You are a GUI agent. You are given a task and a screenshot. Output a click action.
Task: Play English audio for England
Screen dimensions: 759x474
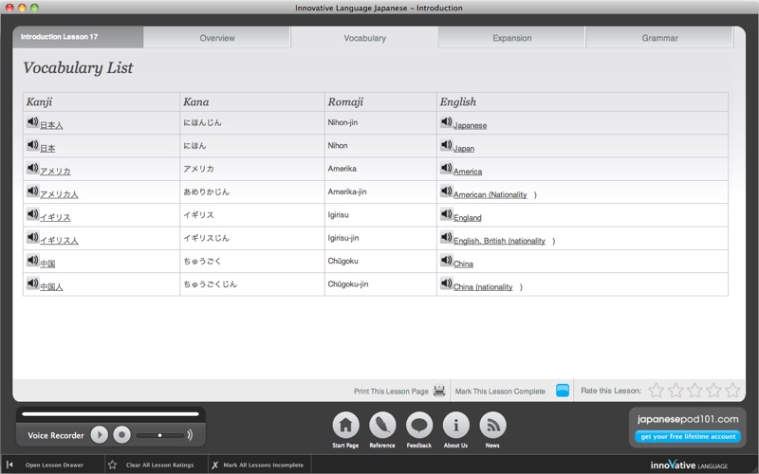click(x=446, y=214)
